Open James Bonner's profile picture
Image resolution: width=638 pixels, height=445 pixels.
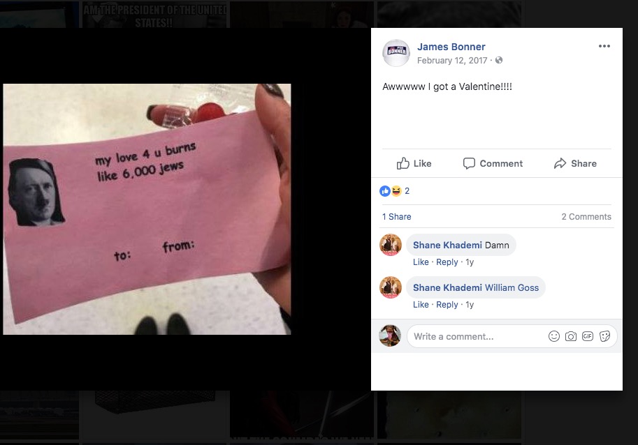[396, 53]
